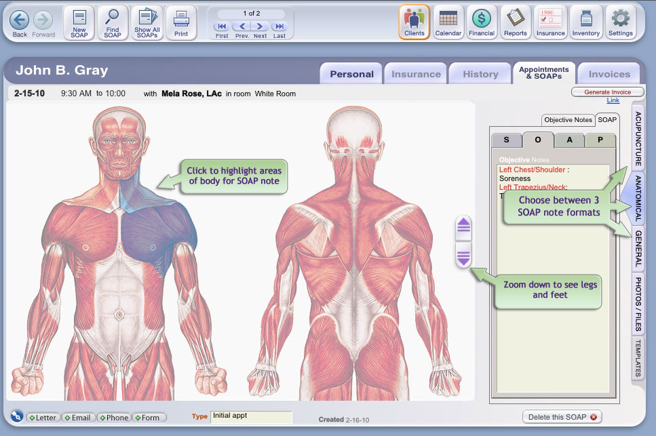Click practitioner name Mela Rose, LAc
This screenshot has height=436, width=656.
[x=191, y=94]
